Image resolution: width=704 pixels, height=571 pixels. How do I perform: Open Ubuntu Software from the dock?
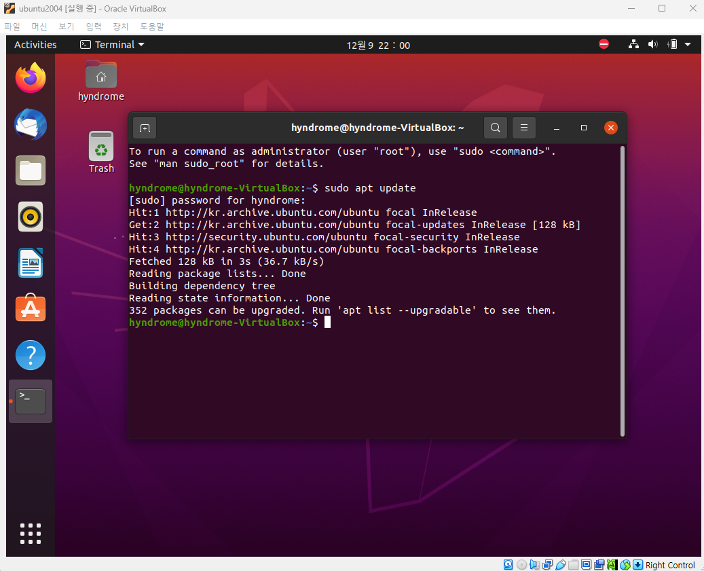[31, 308]
